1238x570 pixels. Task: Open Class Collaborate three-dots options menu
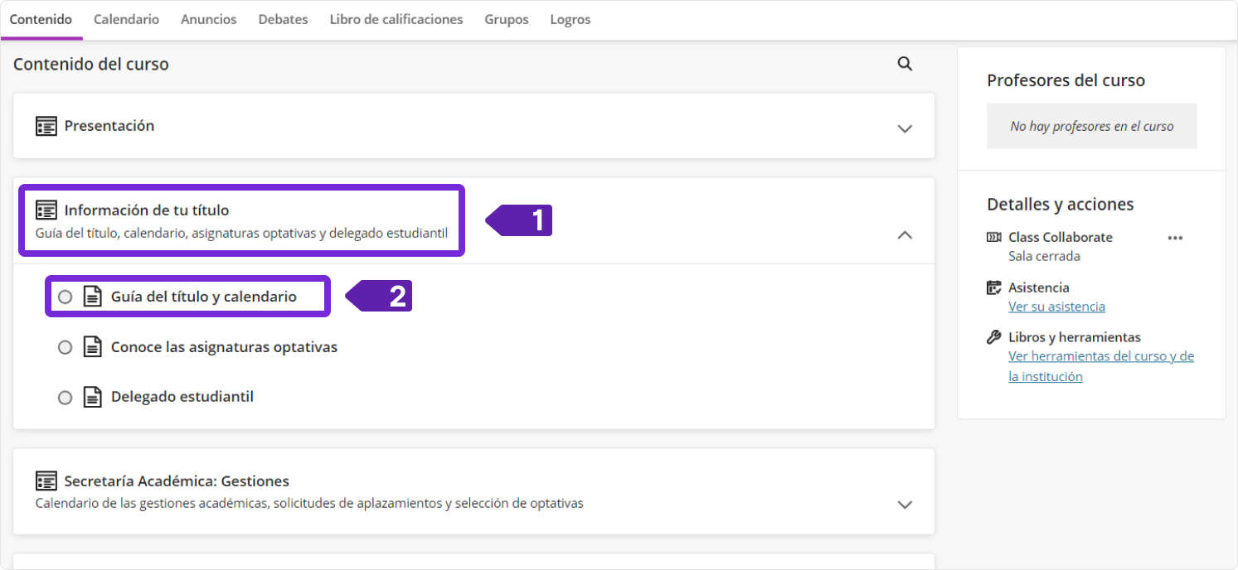1174,238
